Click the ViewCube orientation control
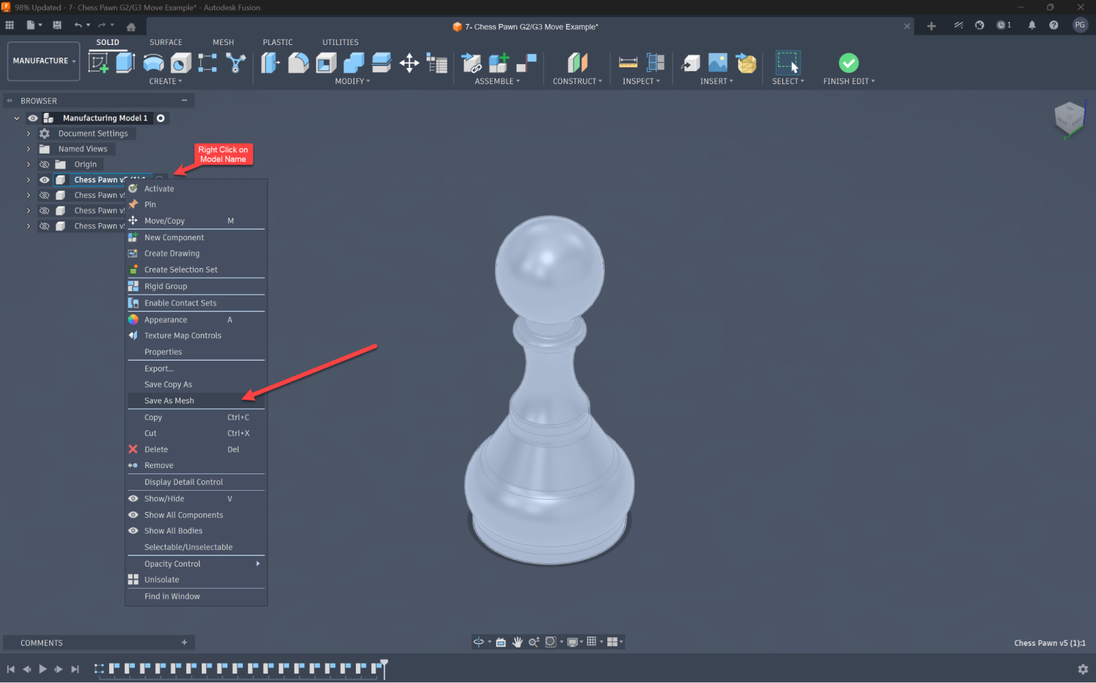The image size is (1096, 683). (1069, 118)
